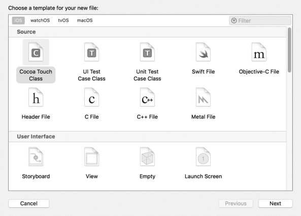Switch to the macOS tab
The width and height of the screenshot is (301, 216).
point(85,20)
